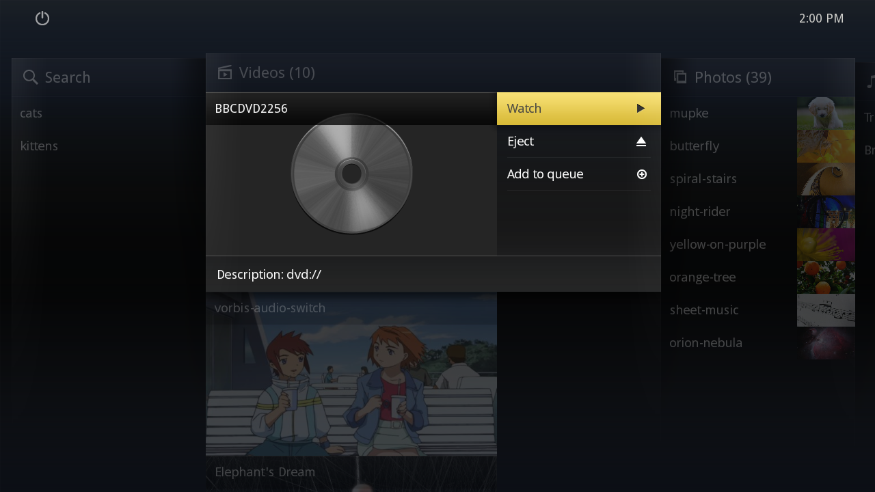This screenshot has width=875, height=492.
Task: Click the eject triangle icon
Action: 641,141
